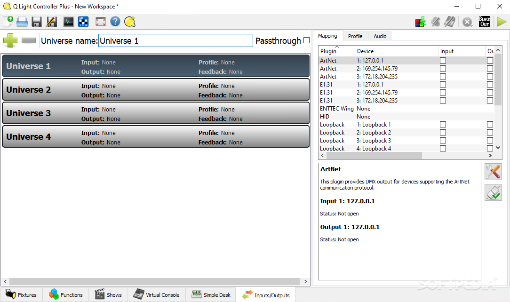This screenshot has height=302, width=510.
Task: Open the Shows panel
Action: [x=108, y=294]
